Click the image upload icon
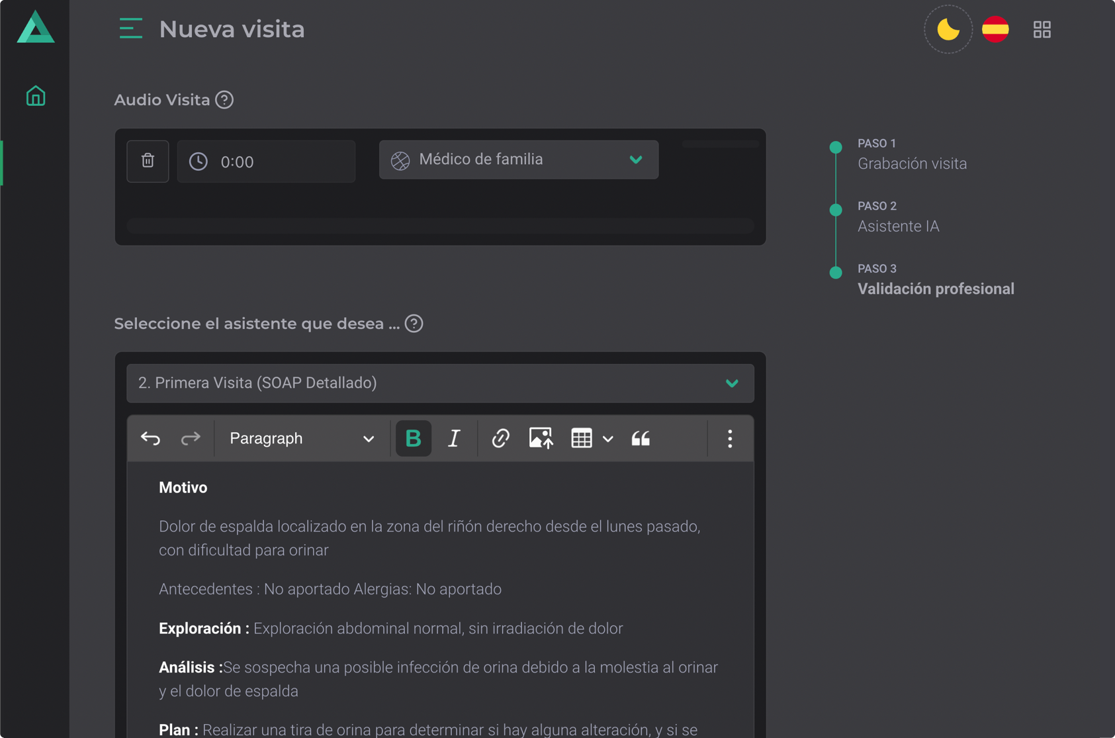The image size is (1115, 738). coord(541,438)
